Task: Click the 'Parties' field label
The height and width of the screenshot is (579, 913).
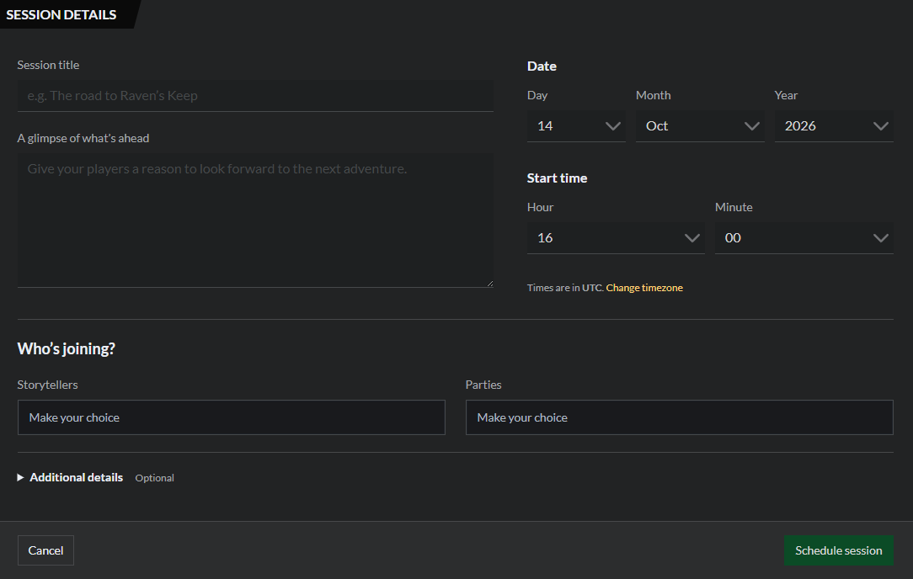Action: pyautogui.click(x=483, y=385)
